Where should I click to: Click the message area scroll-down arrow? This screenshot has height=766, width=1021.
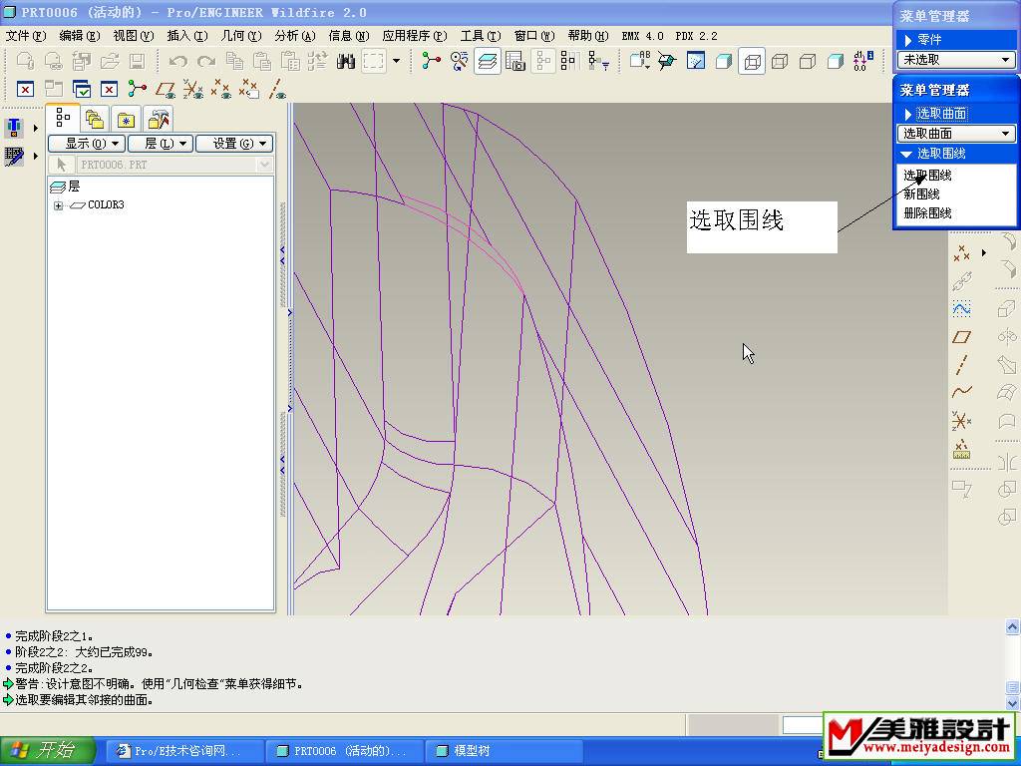point(1012,703)
